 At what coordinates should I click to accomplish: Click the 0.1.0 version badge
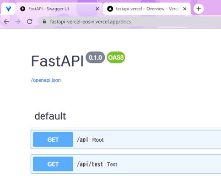pos(95,57)
